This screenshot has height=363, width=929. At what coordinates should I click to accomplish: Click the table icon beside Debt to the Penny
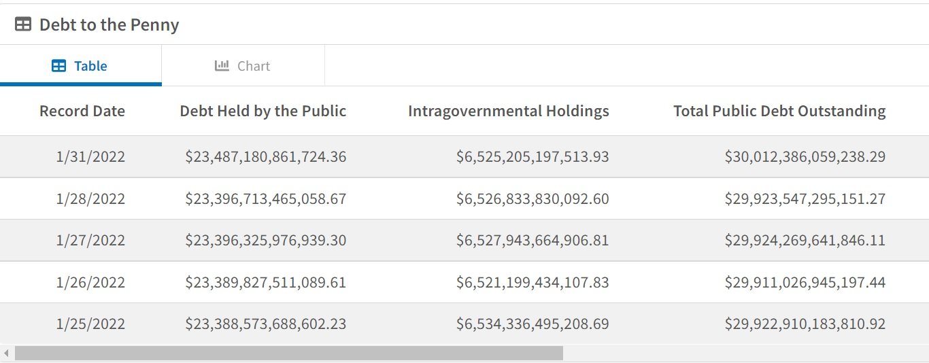[23, 24]
